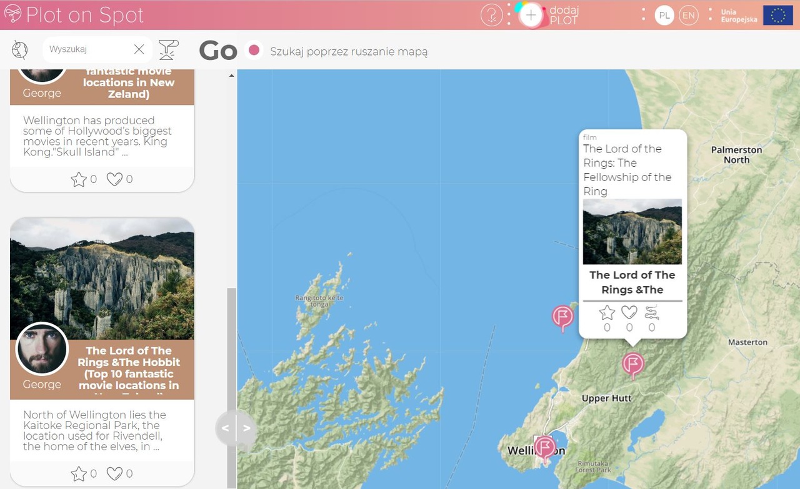Open the cliff thumbnail in map popup
The image size is (800, 489).
(x=632, y=232)
